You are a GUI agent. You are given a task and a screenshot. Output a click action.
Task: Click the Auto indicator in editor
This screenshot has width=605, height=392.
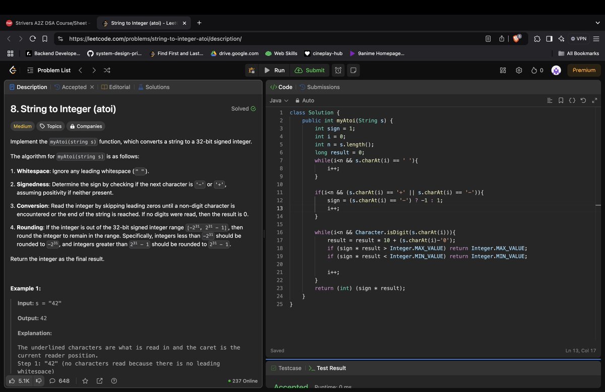[x=305, y=101]
